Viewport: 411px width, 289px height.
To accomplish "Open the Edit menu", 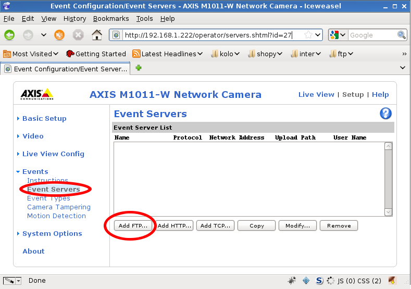I will (28, 19).
